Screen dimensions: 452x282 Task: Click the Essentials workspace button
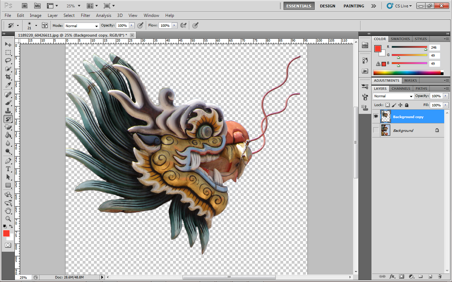point(299,6)
